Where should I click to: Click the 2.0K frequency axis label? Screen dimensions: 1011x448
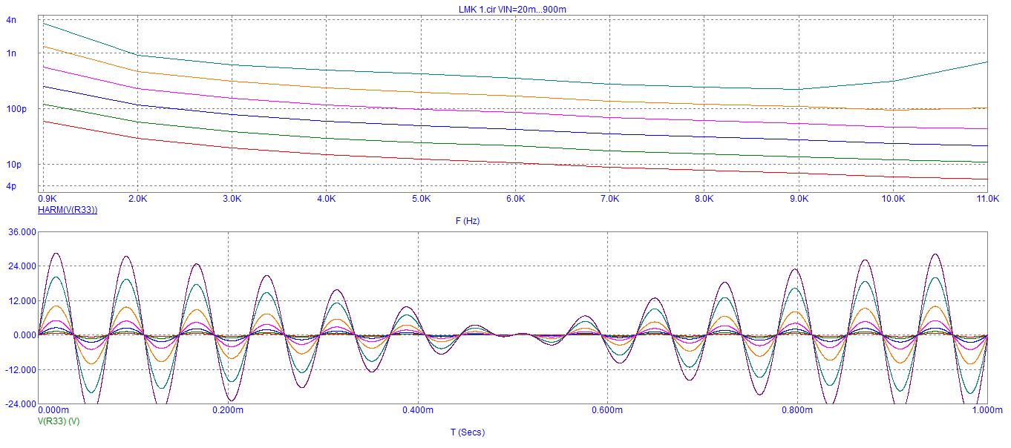137,200
